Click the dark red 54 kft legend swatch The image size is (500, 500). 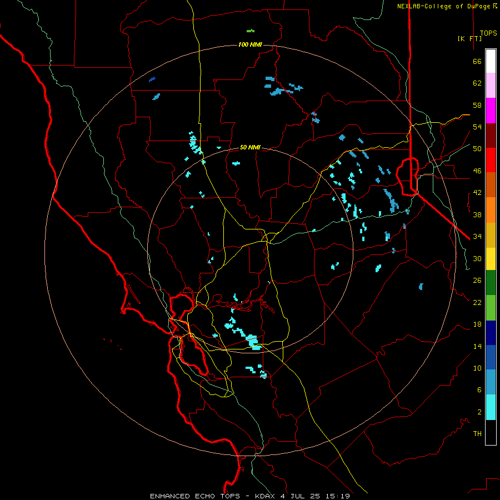pyautogui.click(x=491, y=135)
